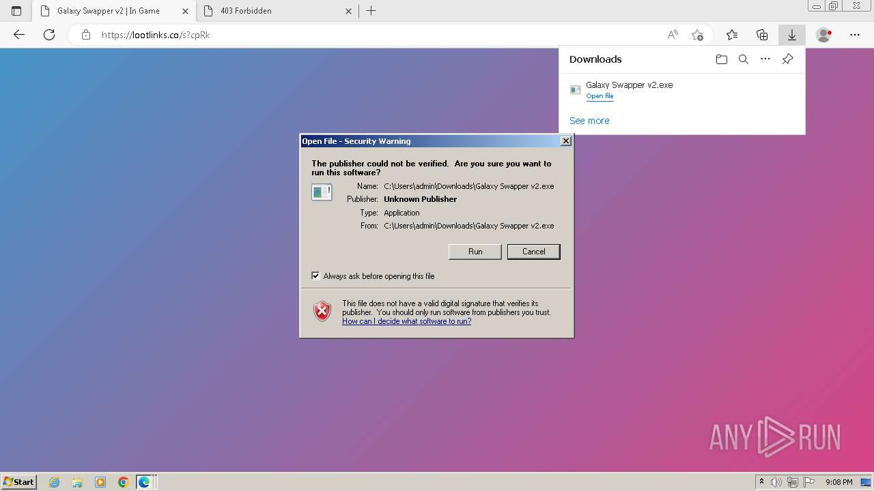Switch to 403 Forbidden tab
Image resolution: width=874 pixels, height=491 pixels.
pyautogui.click(x=277, y=11)
